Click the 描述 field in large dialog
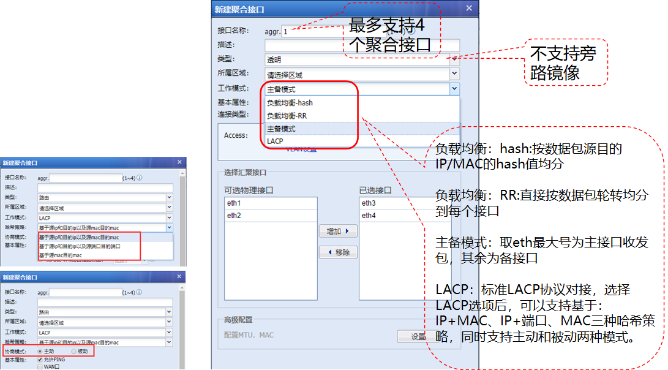 (362, 45)
